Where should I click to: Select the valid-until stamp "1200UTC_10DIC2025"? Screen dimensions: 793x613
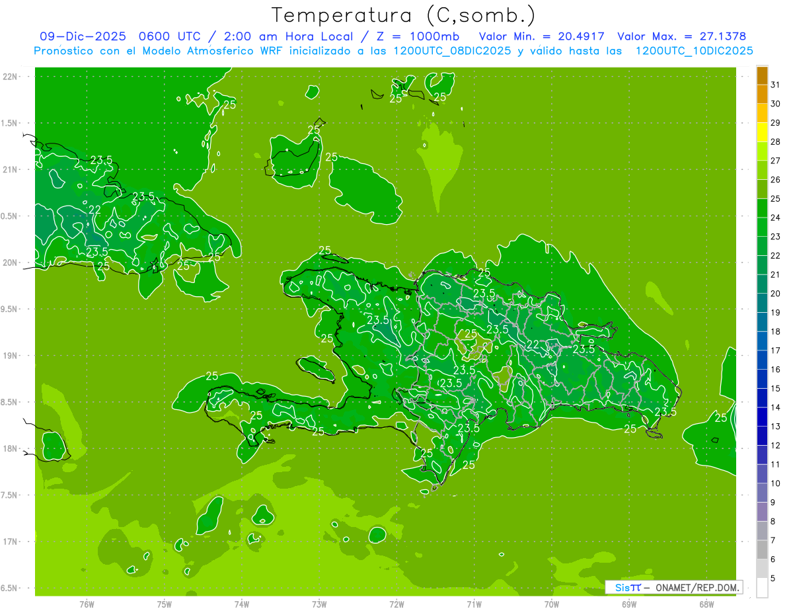point(693,51)
